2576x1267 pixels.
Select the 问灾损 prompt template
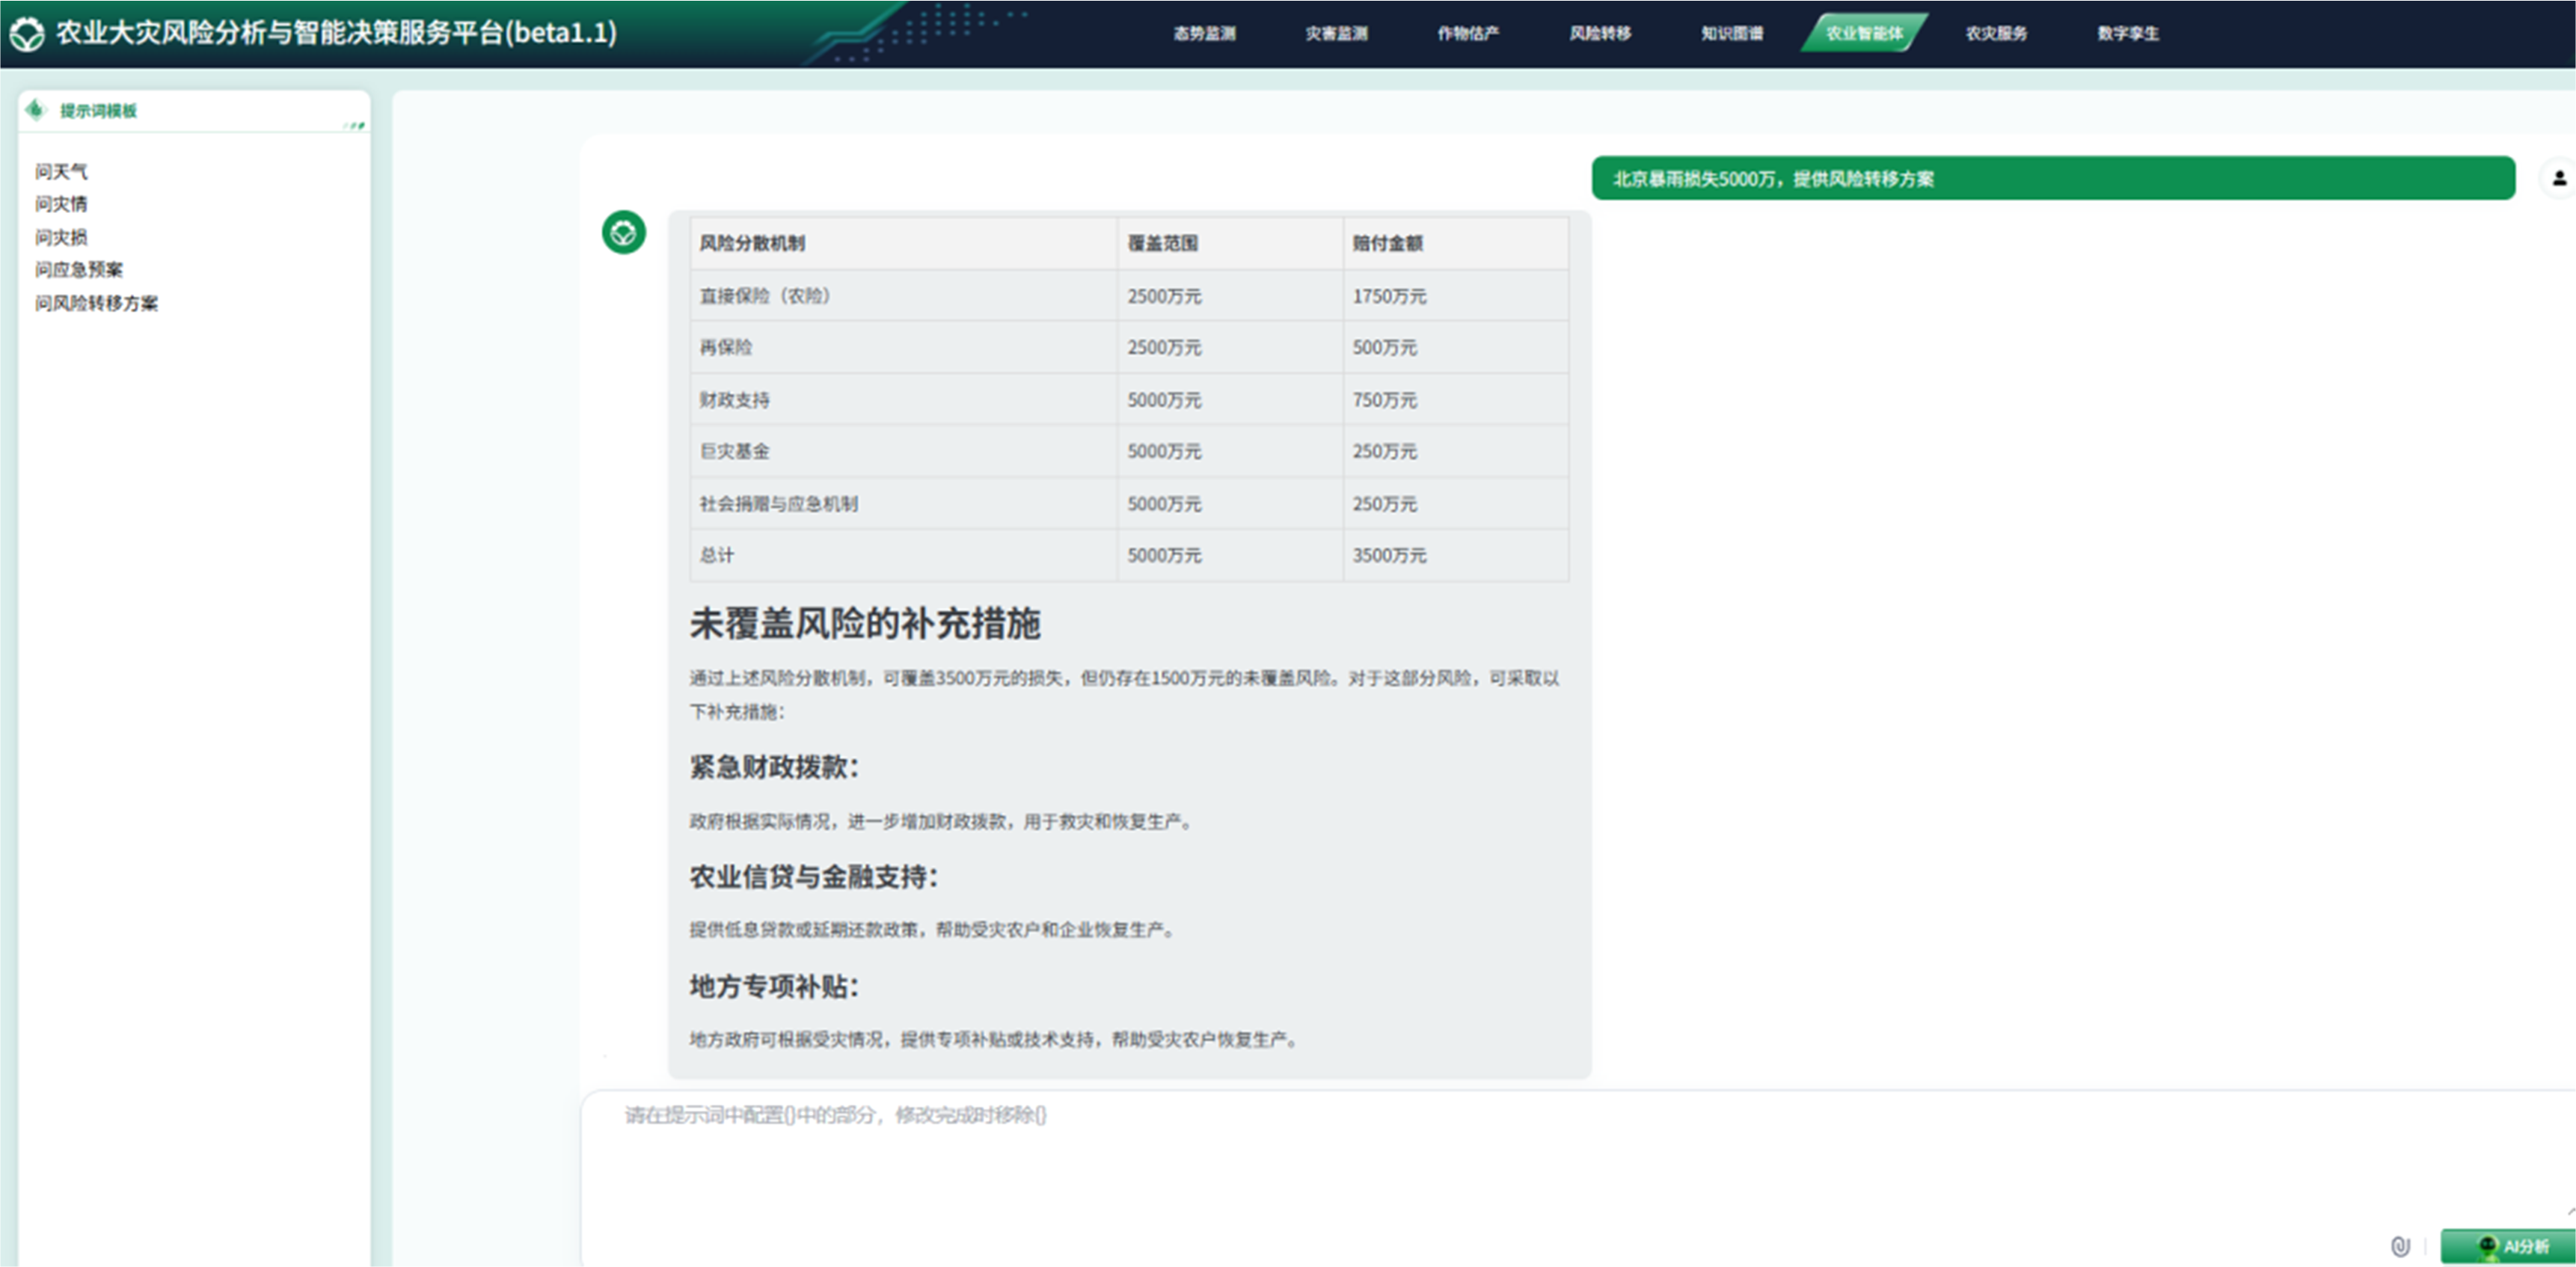click(x=61, y=237)
